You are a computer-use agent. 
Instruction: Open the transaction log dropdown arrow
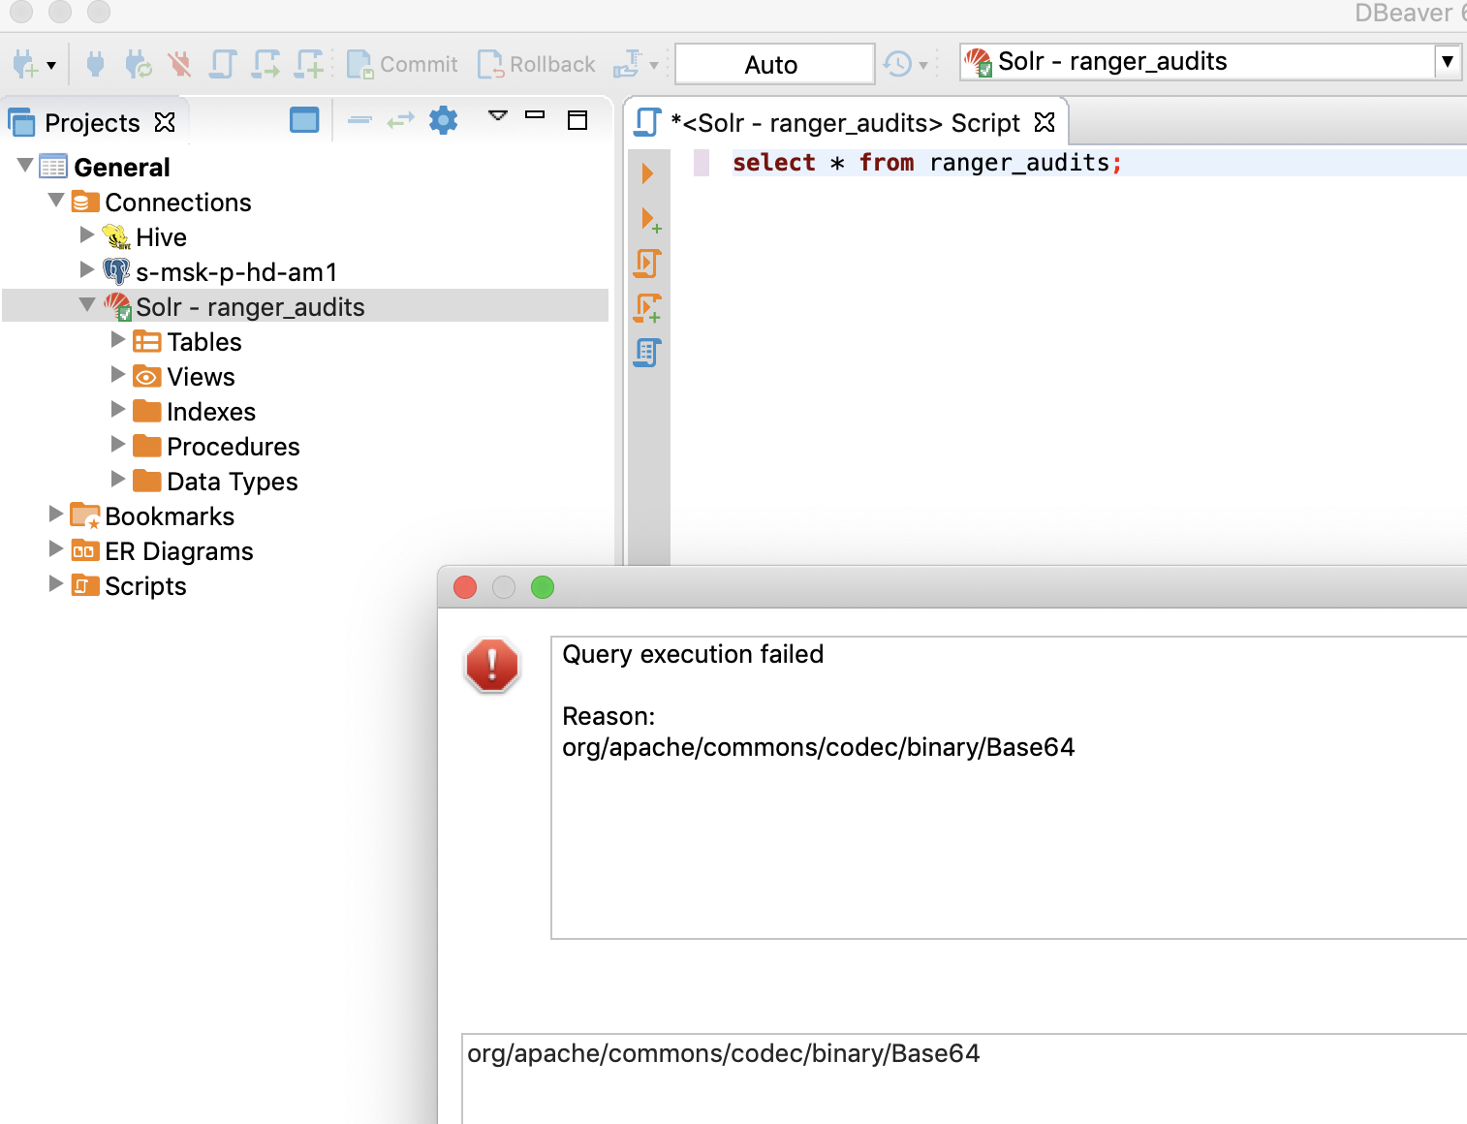(x=923, y=66)
